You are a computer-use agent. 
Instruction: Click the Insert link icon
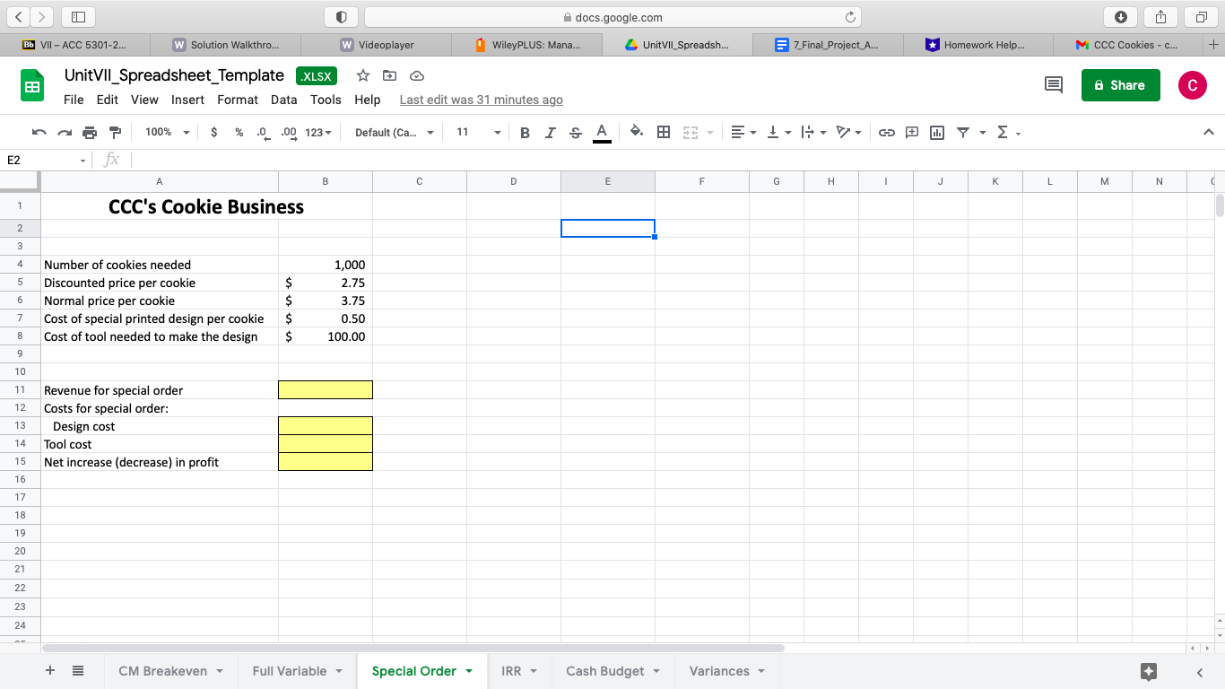tap(887, 132)
